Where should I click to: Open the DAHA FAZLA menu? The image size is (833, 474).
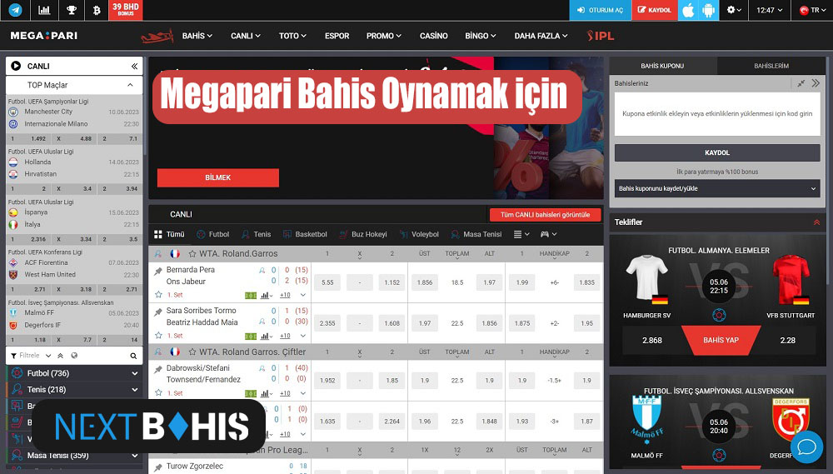541,36
